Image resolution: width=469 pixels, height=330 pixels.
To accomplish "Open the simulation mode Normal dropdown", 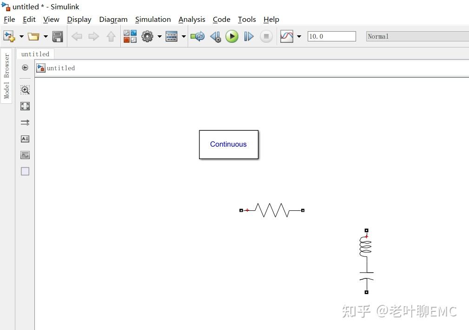I will 417,36.
